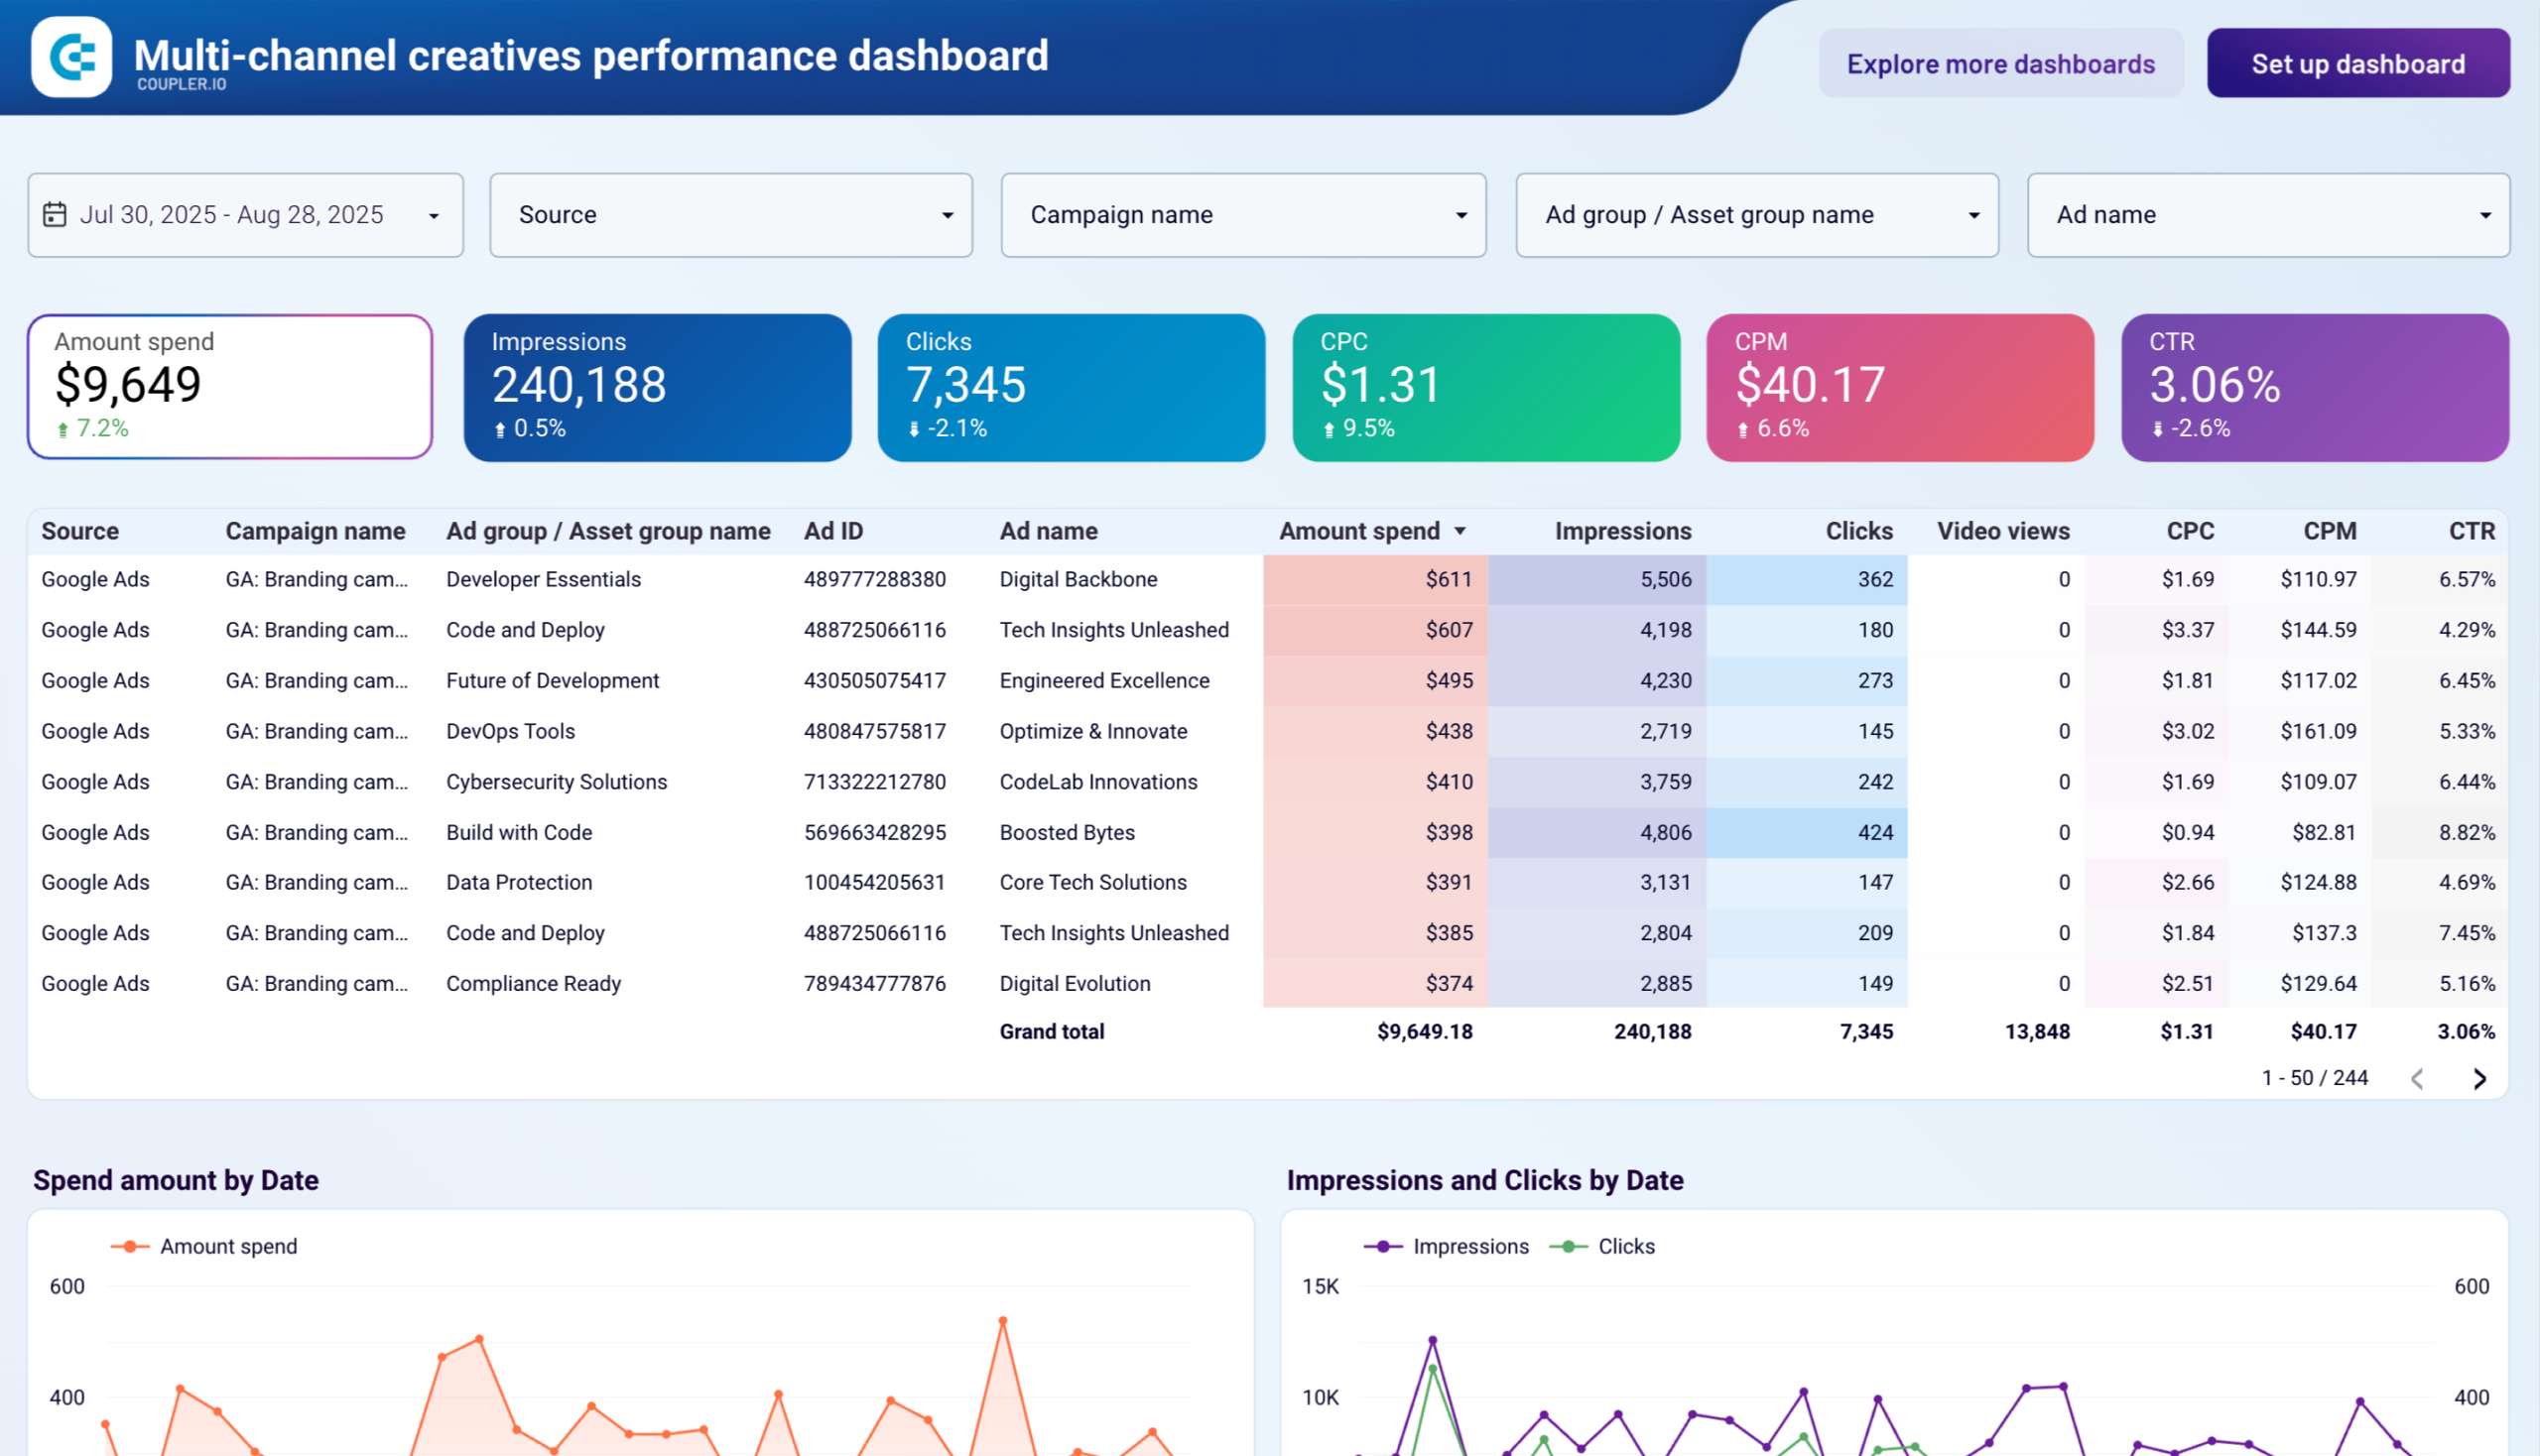Select the Amount spend scorecard

tap(230, 387)
